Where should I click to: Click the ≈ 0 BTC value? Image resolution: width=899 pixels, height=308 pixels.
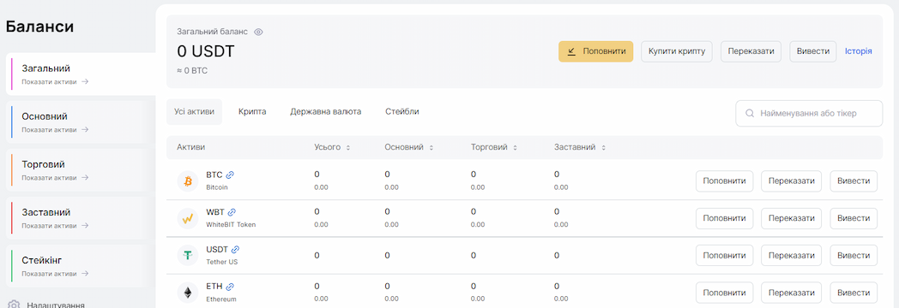(192, 71)
